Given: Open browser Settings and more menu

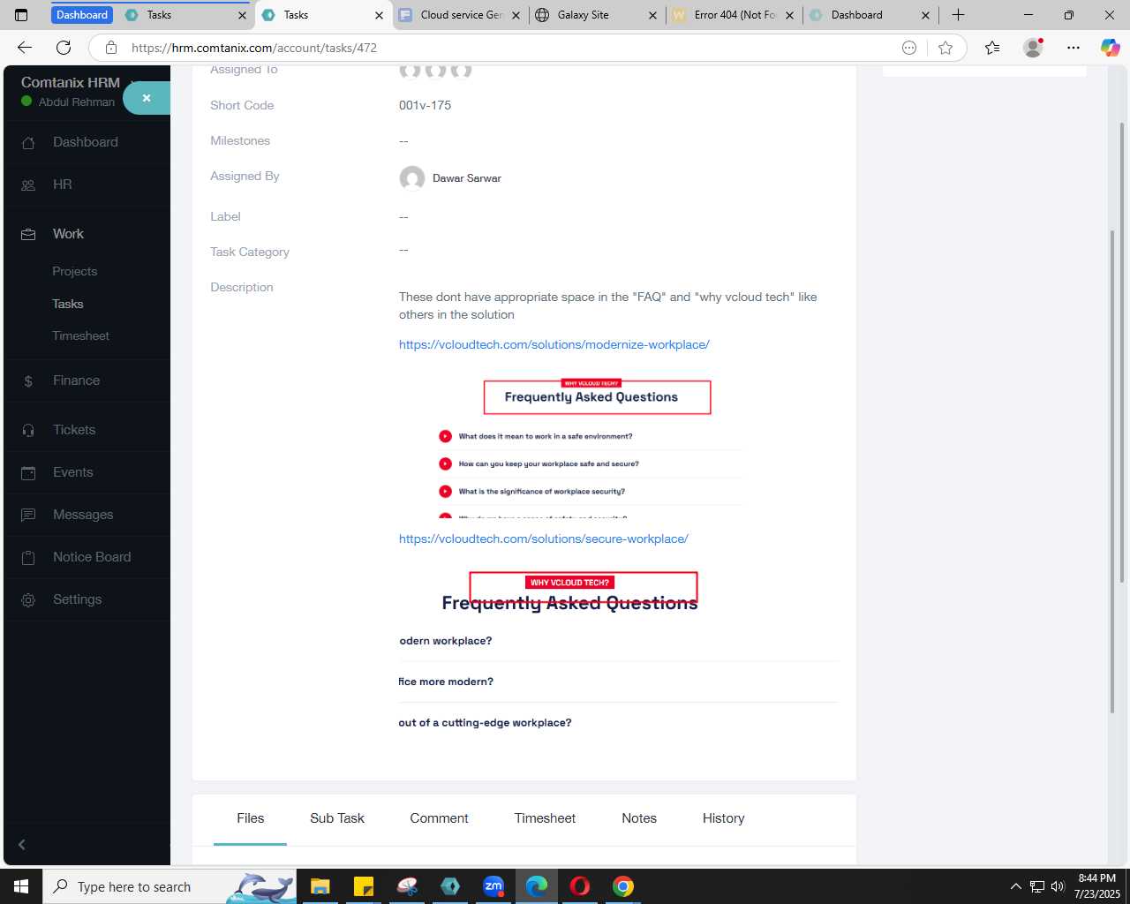Looking at the screenshot, I should pyautogui.click(x=1073, y=48).
